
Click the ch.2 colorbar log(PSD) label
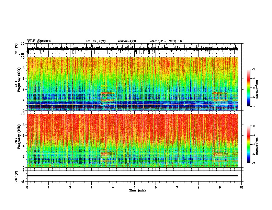pos(257,146)
